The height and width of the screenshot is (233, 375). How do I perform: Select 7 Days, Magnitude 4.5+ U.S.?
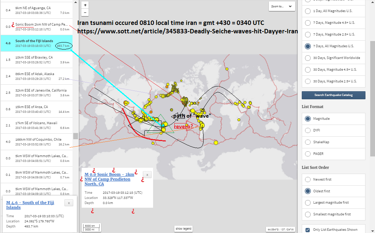[x=333, y=23]
